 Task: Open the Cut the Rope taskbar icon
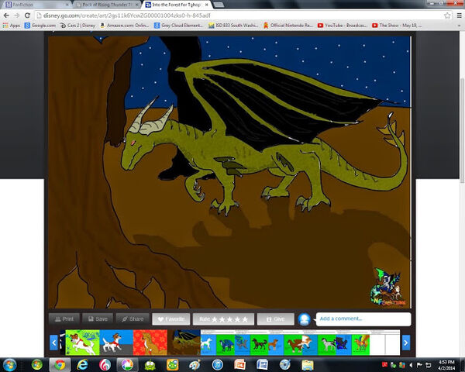(150, 364)
